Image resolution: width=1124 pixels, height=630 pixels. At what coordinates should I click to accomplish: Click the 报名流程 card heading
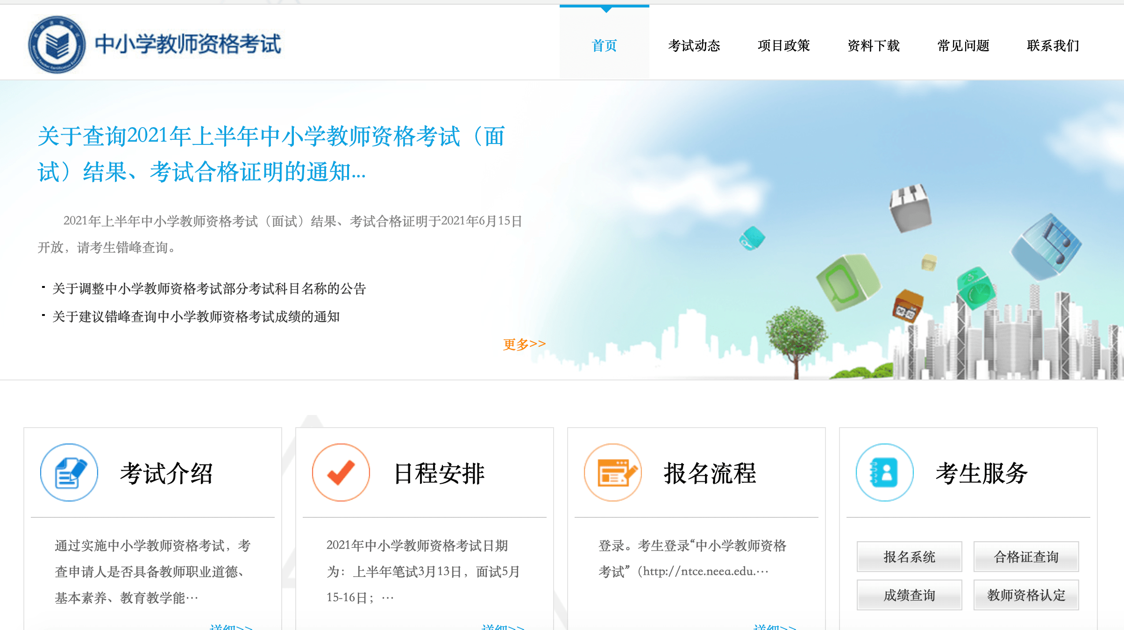710,473
